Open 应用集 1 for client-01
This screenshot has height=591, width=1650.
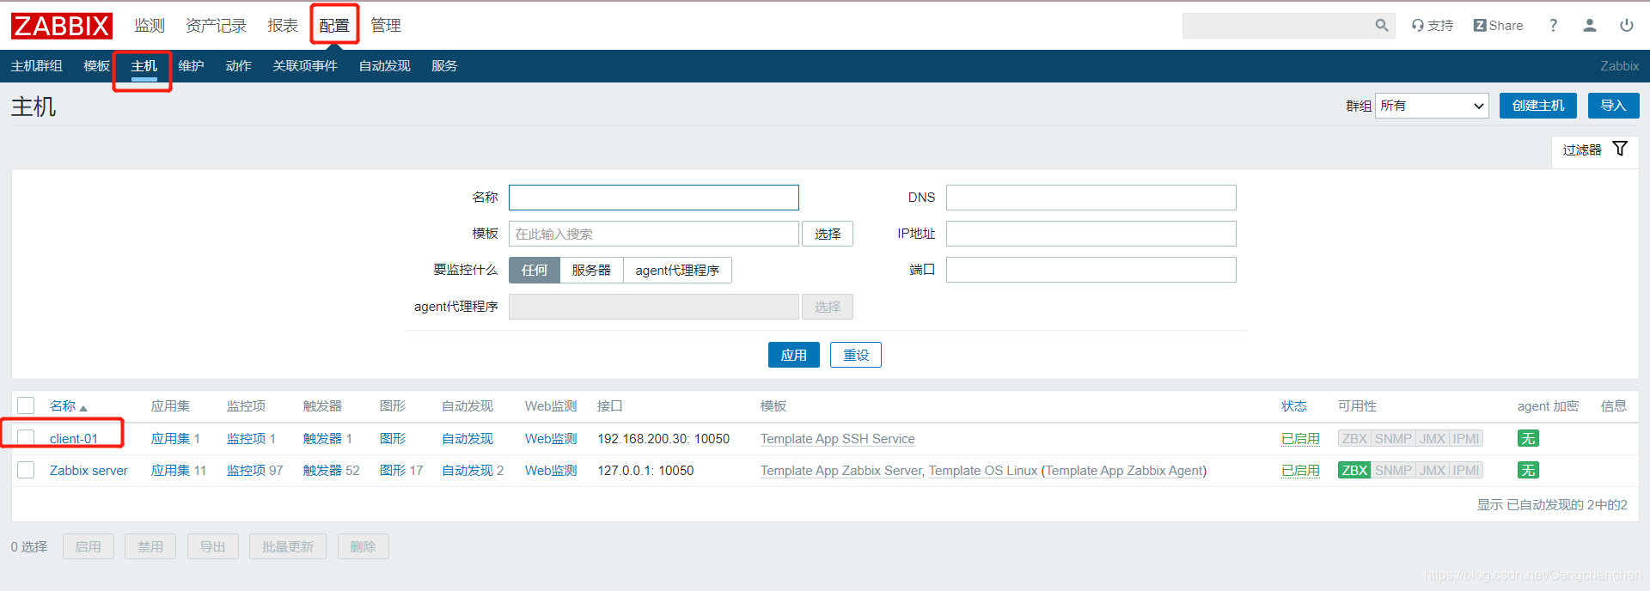[170, 439]
